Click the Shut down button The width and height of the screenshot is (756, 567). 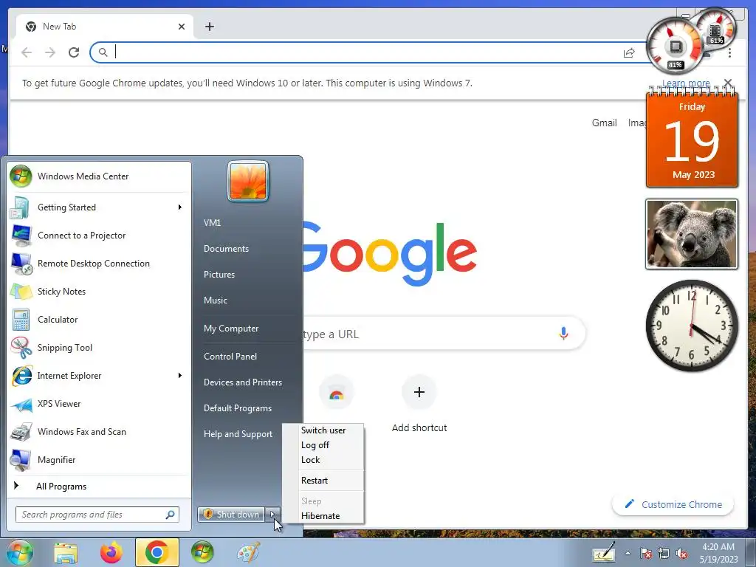tap(231, 515)
